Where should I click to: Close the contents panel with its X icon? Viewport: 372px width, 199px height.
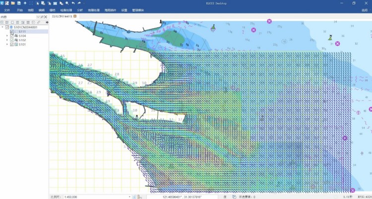(47, 16)
